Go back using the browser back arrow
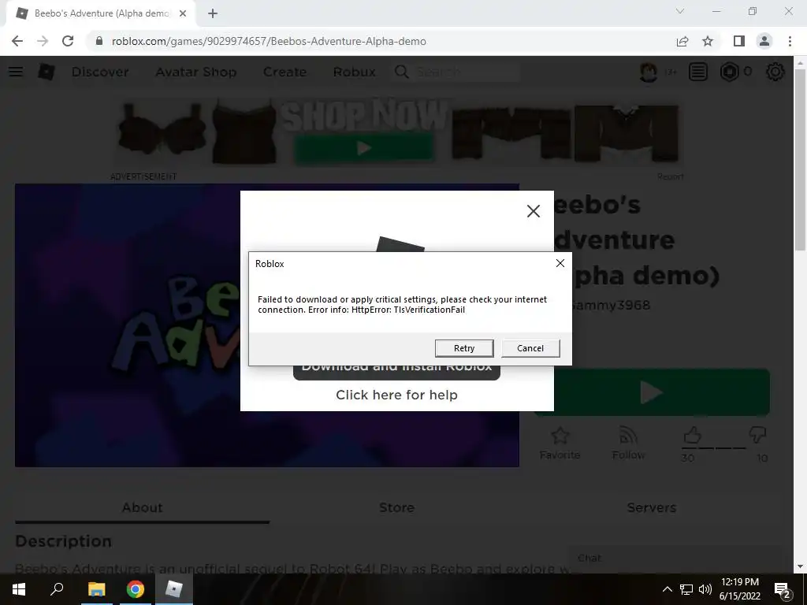Image resolution: width=807 pixels, height=605 pixels. (17, 41)
